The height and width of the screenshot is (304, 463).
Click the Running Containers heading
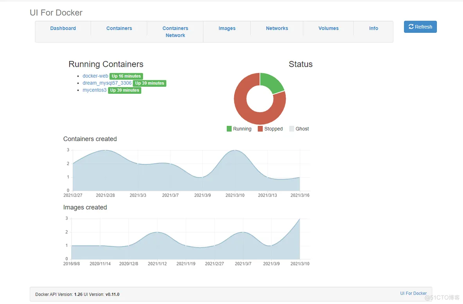[106, 64]
